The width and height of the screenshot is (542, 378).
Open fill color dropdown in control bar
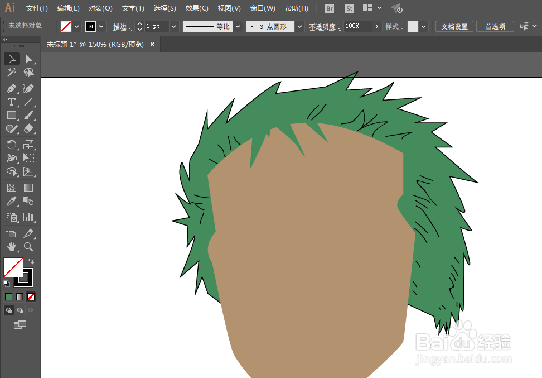[x=77, y=26]
